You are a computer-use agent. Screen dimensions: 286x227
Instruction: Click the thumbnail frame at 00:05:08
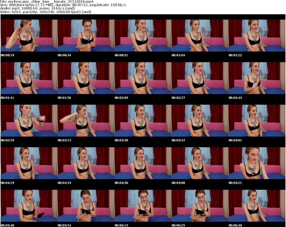(200, 163)
